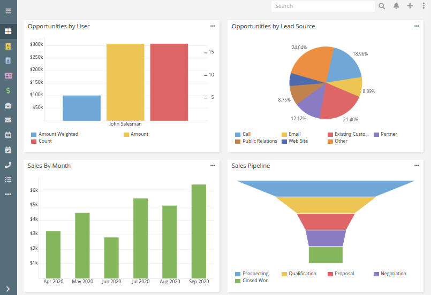Open Tasks via the checklist icon
The width and height of the screenshot is (431, 295).
click(8, 180)
